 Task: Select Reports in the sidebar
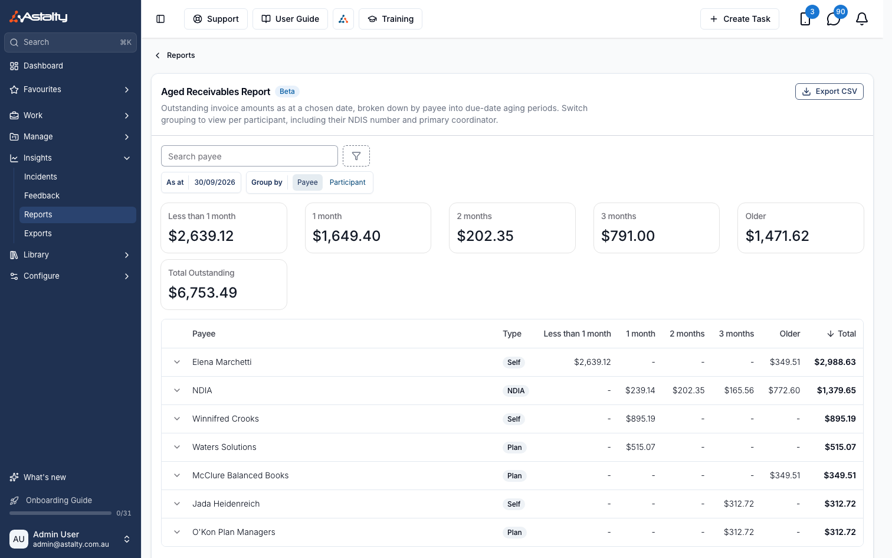(78, 214)
